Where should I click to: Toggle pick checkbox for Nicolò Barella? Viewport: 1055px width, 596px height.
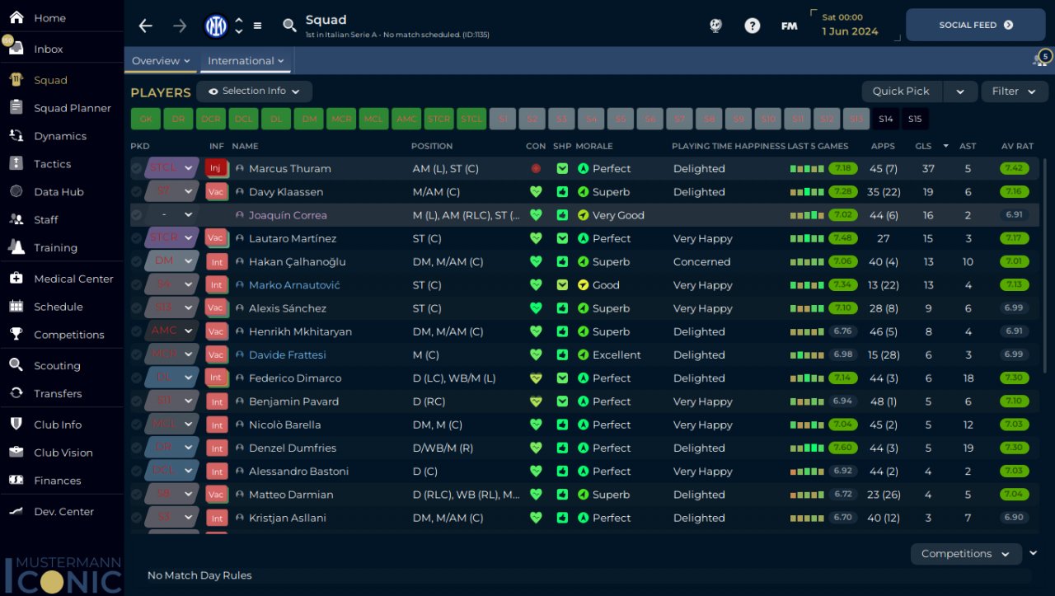click(137, 425)
